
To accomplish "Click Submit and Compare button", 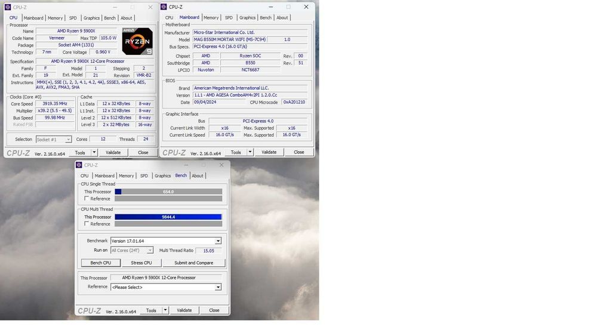I will (194, 263).
